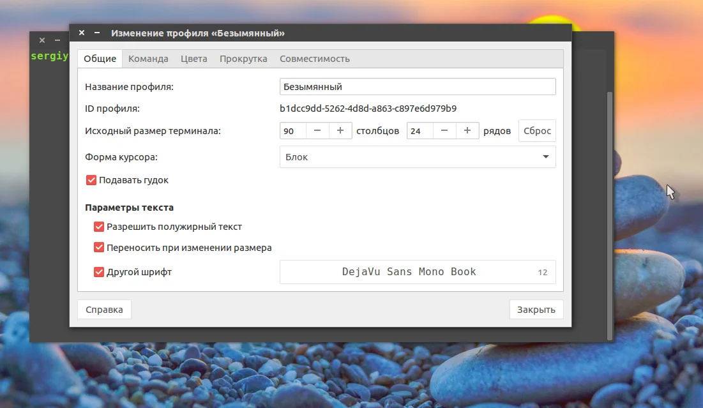Click the 'Закрыть' button
703x408 pixels.
[x=536, y=310]
